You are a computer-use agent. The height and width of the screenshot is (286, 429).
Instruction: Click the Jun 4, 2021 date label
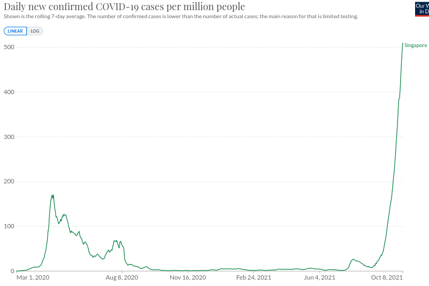pos(319,277)
